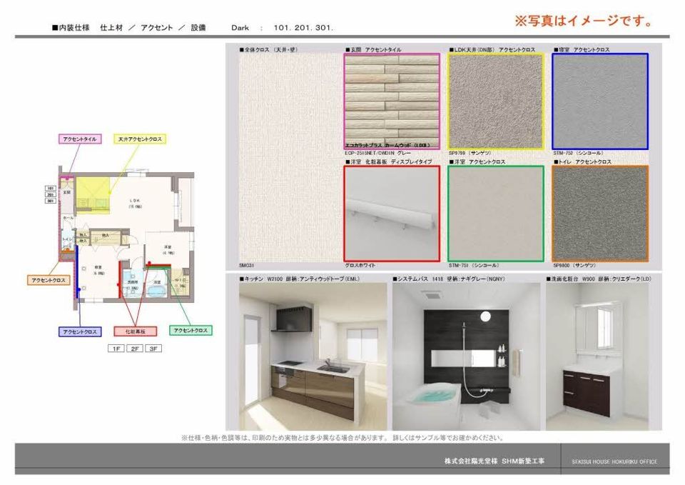The width and height of the screenshot is (685, 485).
Task: Click the pink アクセントタイル label box
Action: tap(78, 139)
